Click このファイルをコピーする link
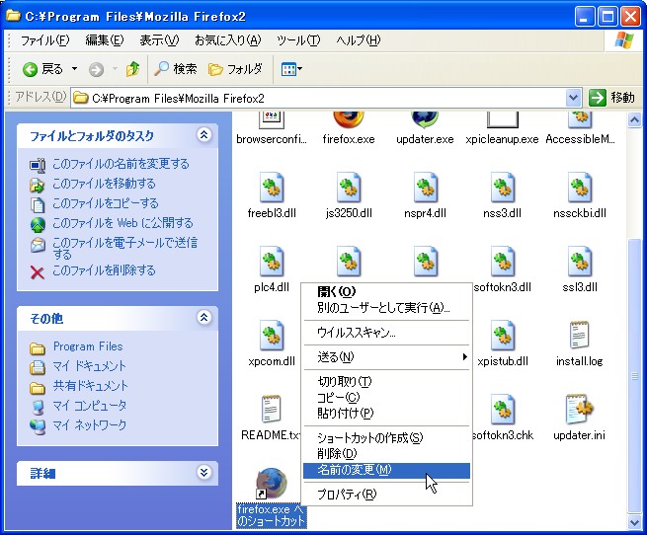 106,203
